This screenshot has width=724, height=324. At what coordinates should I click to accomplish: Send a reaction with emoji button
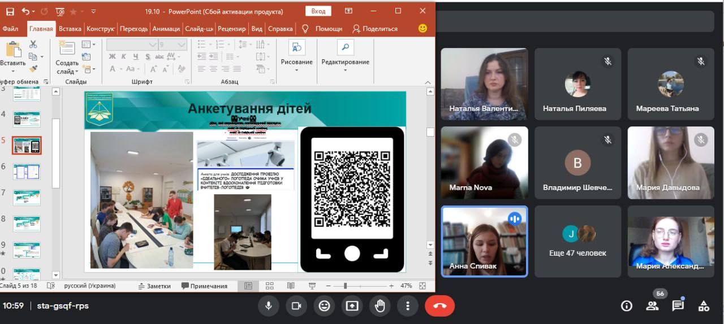324,306
